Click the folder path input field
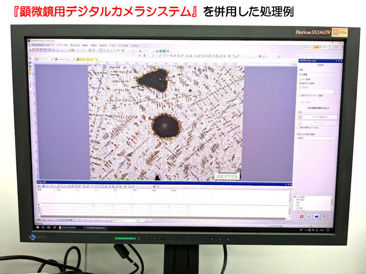366x274 pixels. (316, 92)
